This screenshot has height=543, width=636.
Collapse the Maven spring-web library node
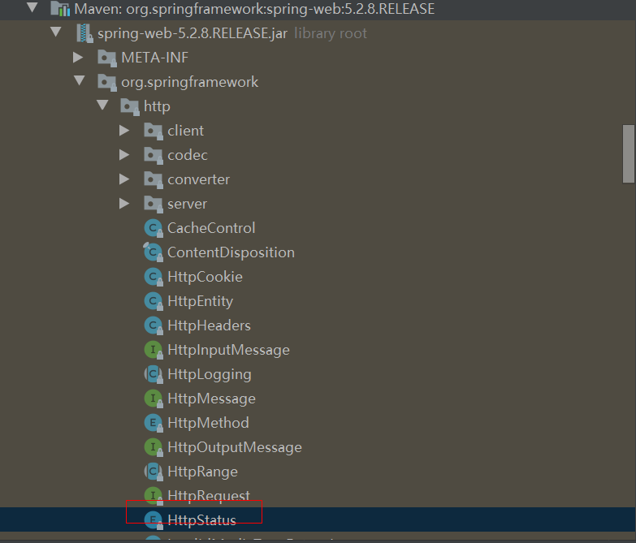32,7
